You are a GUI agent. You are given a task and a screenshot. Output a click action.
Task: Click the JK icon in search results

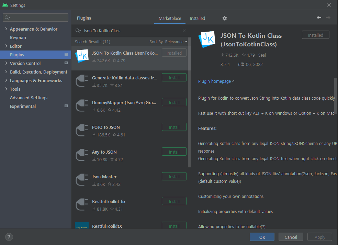[x=82, y=56]
